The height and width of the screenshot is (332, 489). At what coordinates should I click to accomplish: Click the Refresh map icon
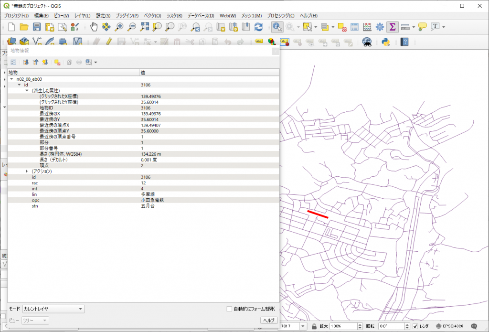click(x=258, y=27)
